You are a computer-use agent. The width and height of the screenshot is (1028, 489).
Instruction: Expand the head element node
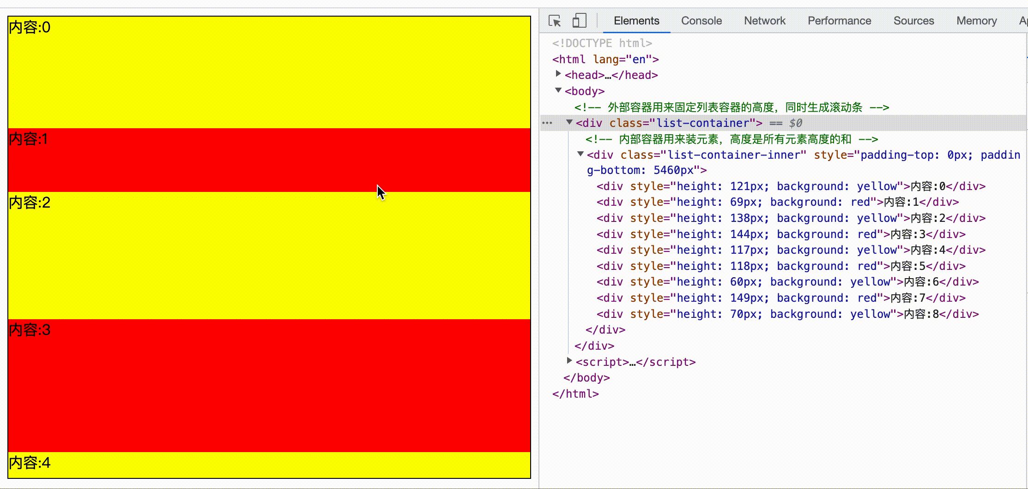click(x=558, y=74)
